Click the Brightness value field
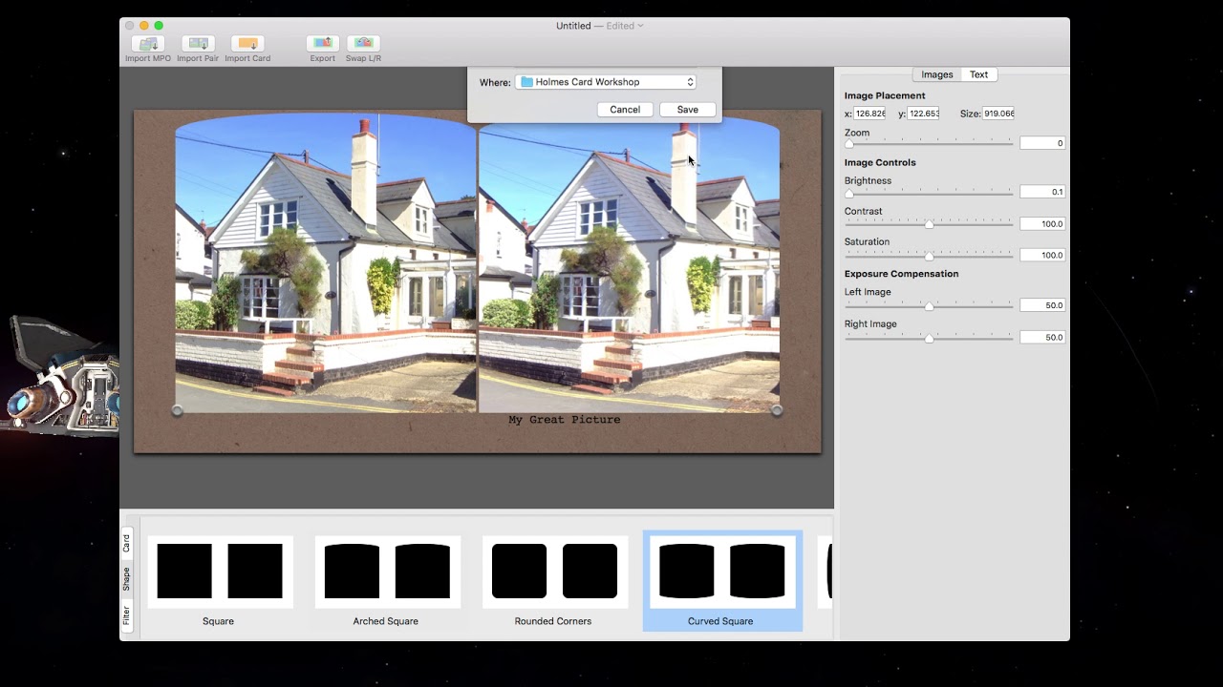The width and height of the screenshot is (1223, 687). click(x=1042, y=192)
